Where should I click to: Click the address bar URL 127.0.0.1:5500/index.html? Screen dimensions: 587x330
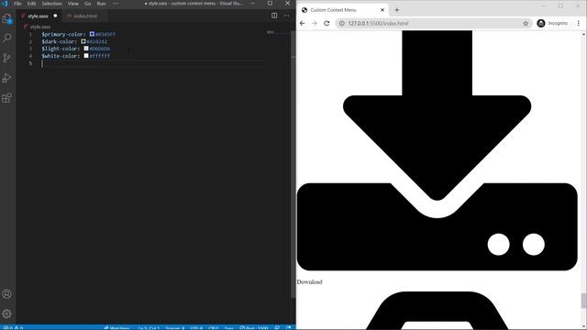click(x=378, y=23)
